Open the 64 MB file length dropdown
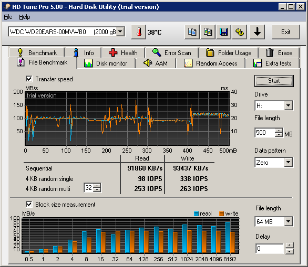This screenshot has height=267, width=308. click(x=289, y=221)
